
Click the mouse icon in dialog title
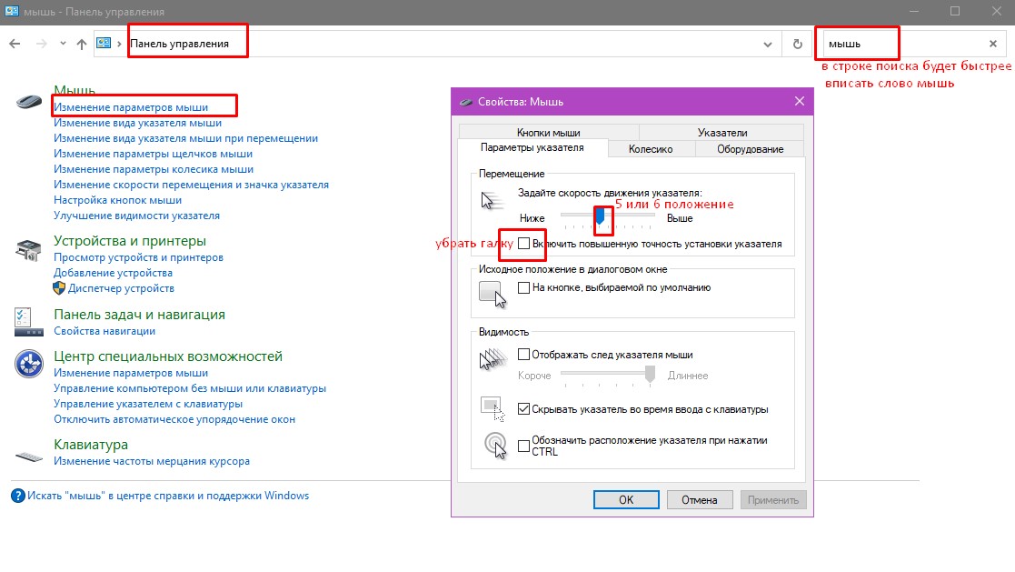[465, 103]
